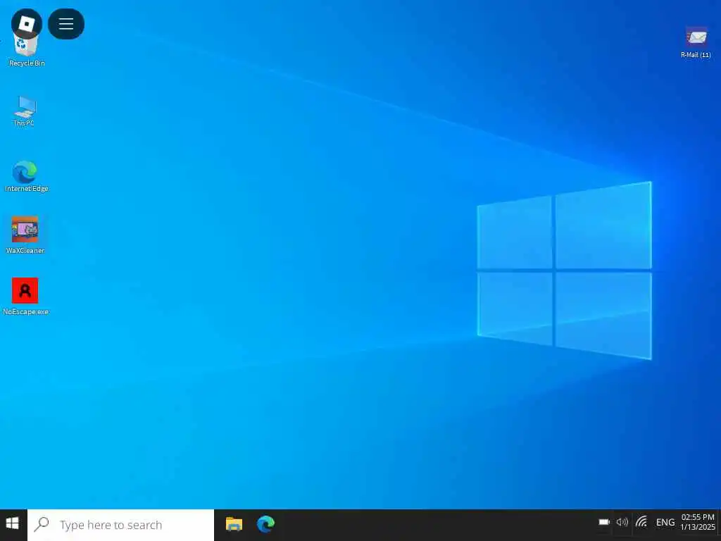
Task: Select the NoEscape.exe desktop icon
Action: pos(25,297)
